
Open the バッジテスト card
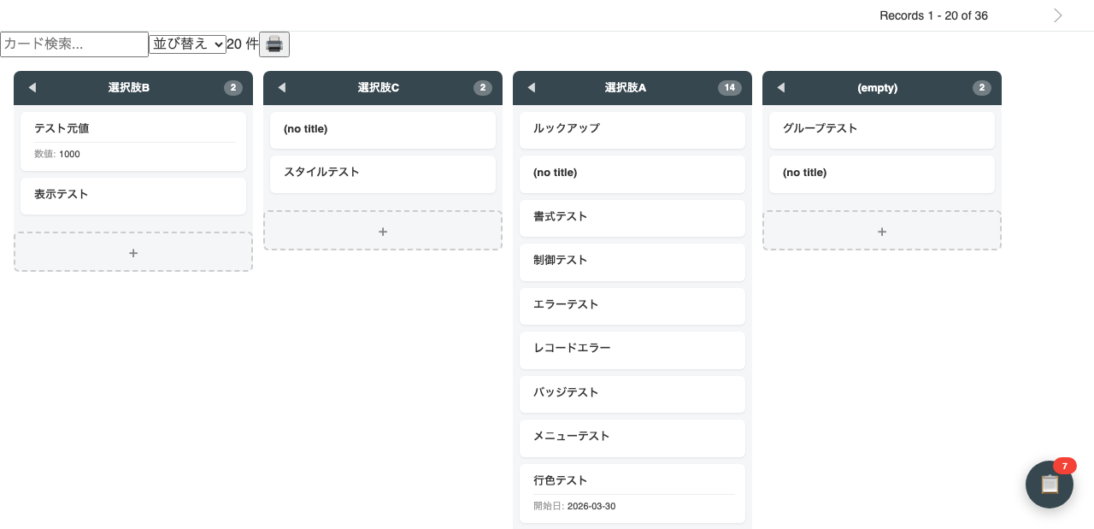pos(632,394)
